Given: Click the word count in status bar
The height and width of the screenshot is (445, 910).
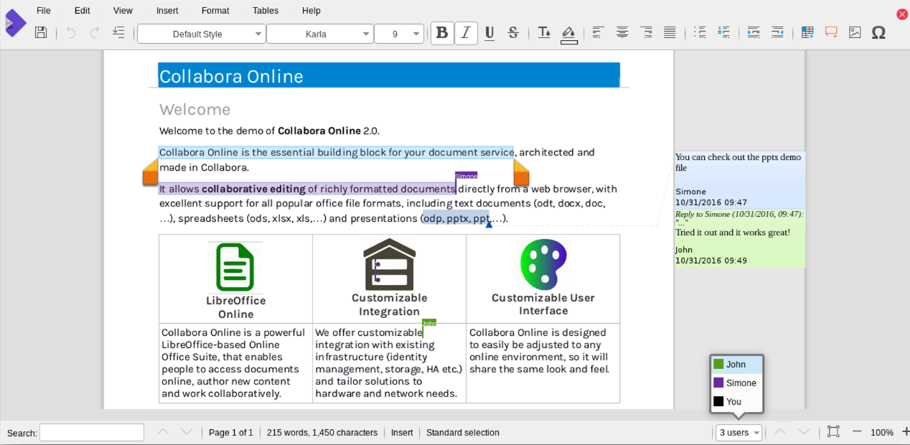Looking at the screenshot, I should (x=322, y=433).
